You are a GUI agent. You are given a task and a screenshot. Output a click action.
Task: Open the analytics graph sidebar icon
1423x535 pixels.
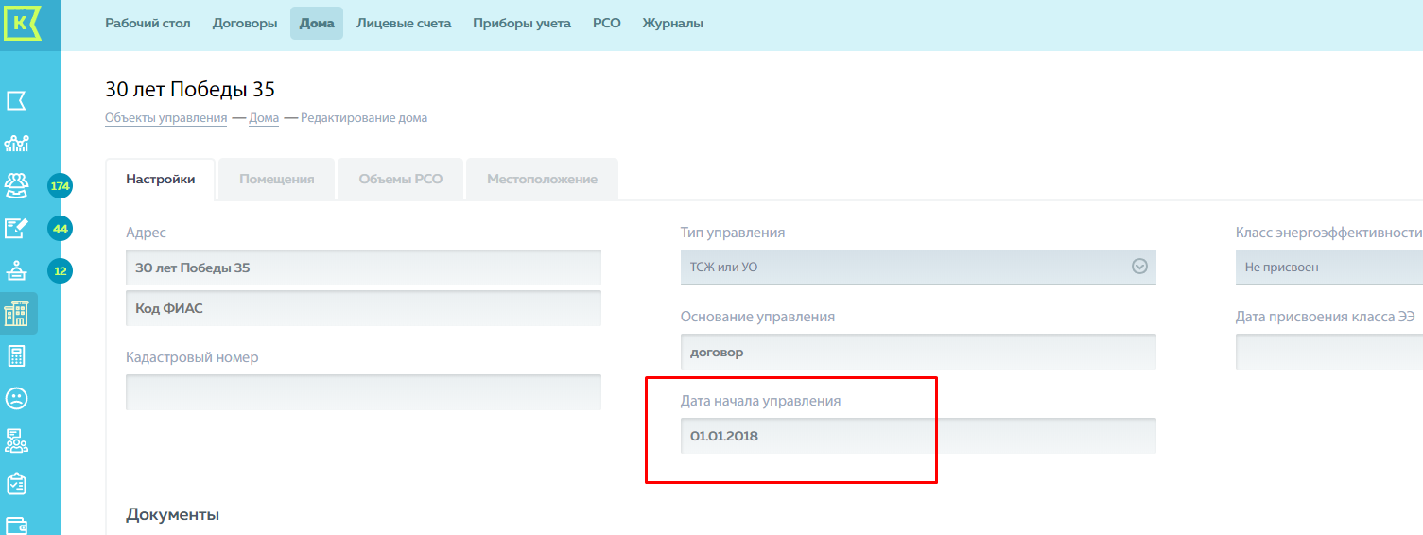tap(16, 143)
